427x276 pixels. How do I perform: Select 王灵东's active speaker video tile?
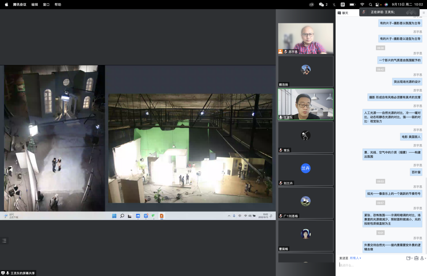click(x=305, y=104)
